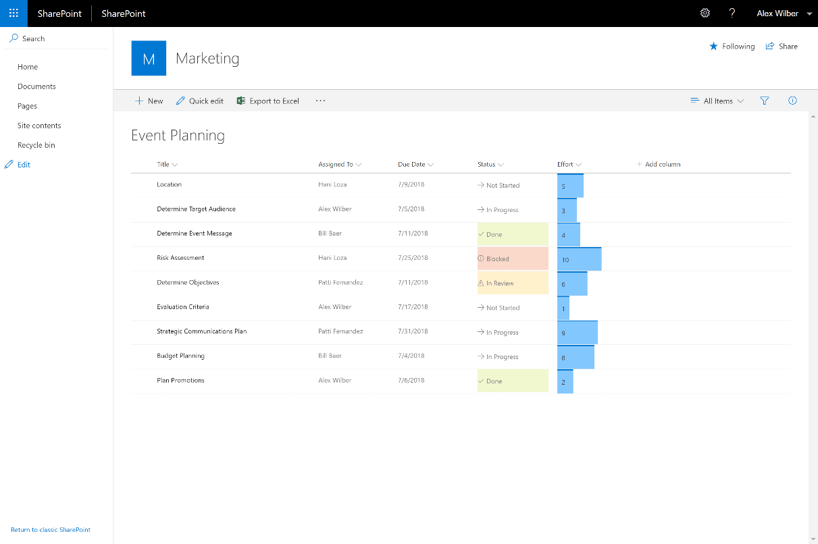Open the SharePoint waffle app launcher

point(14,13)
